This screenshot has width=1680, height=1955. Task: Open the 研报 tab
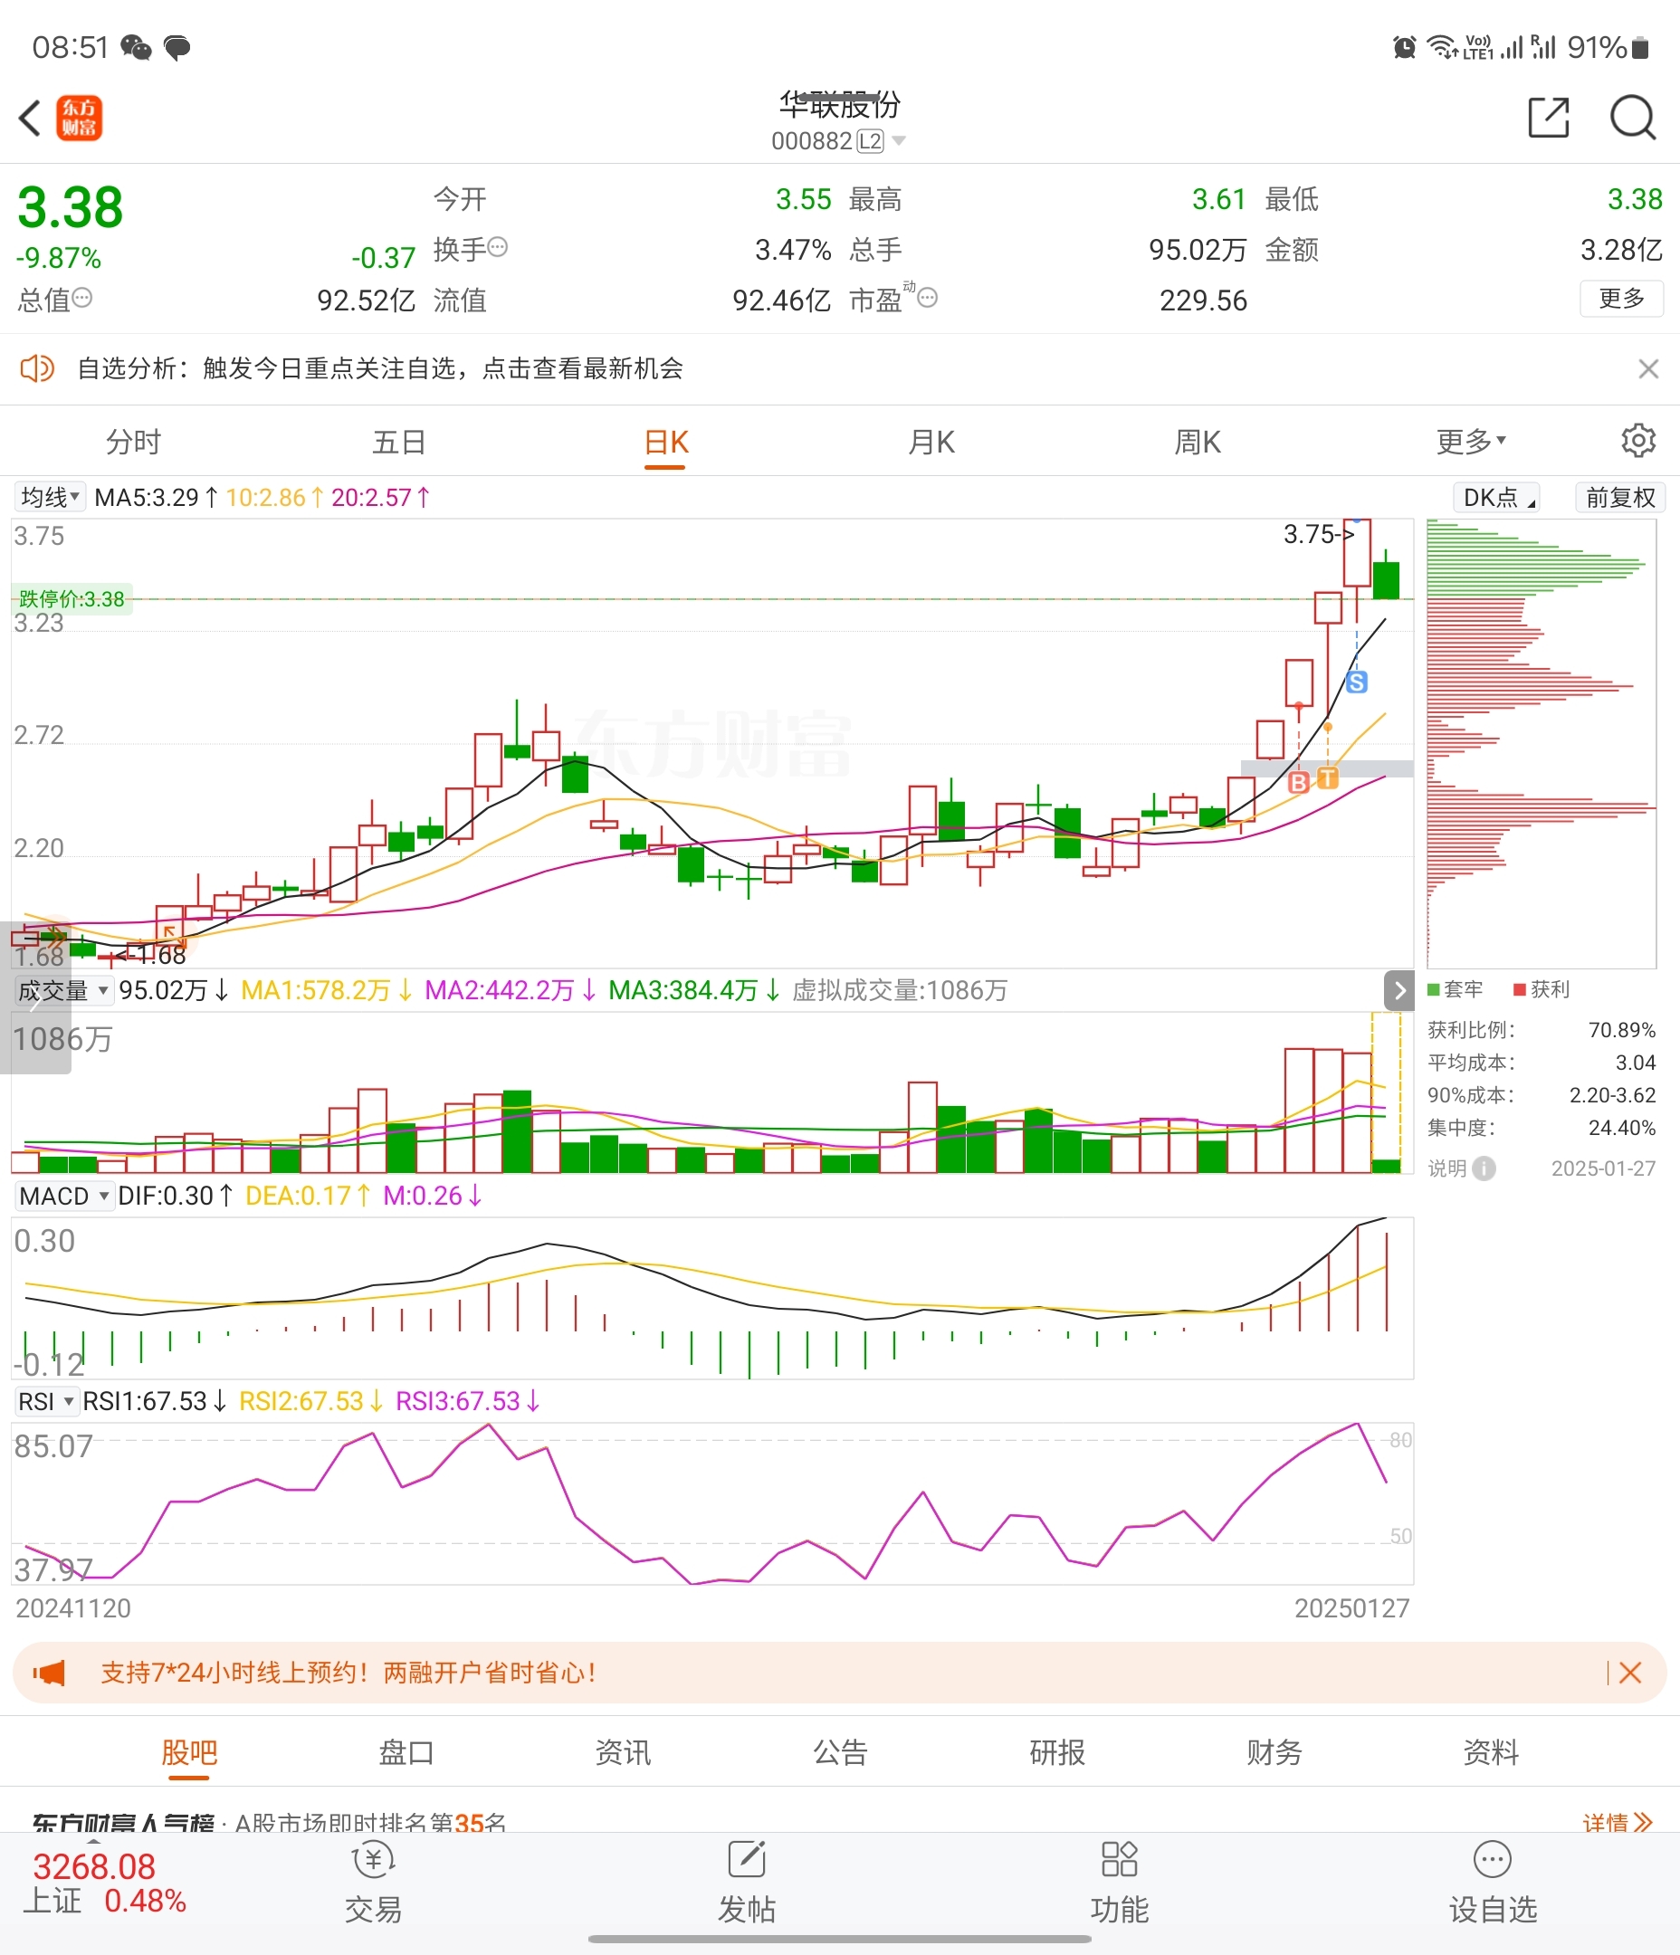tap(1057, 1752)
